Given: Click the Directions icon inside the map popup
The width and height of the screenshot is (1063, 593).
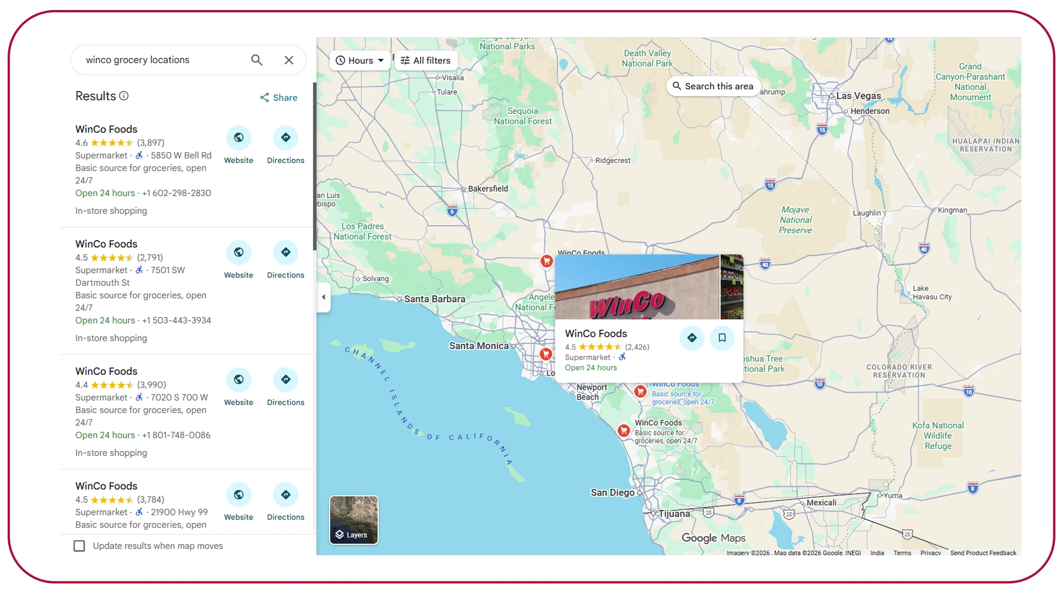Looking at the screenshot, I should 692,338.
